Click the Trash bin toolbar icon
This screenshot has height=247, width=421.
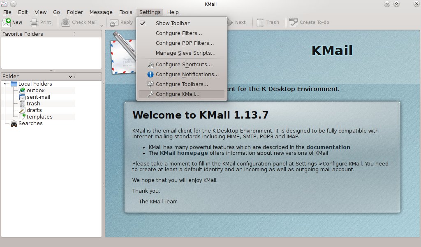(260, 23)
